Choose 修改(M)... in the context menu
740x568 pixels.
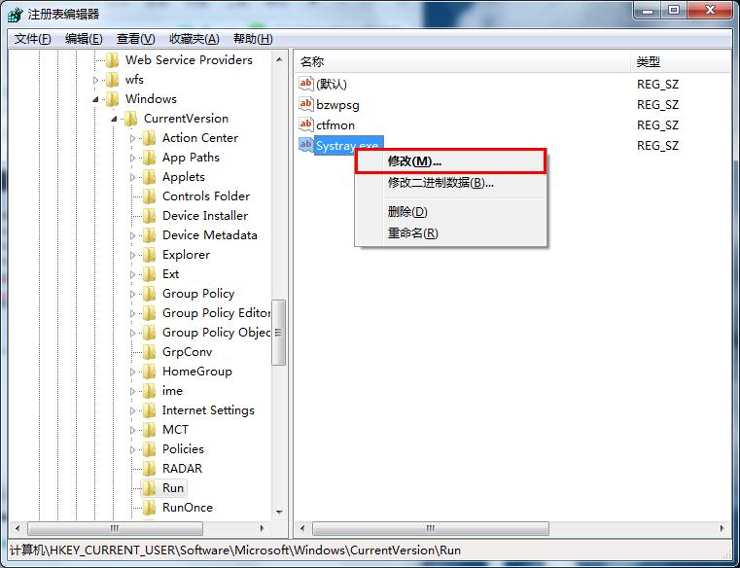coord(450,161)
